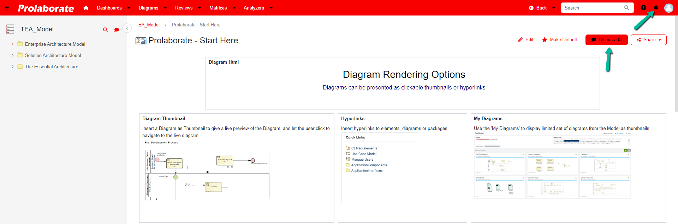Click the Prolaborate logo
678x224 pixels.
point(46,8)
